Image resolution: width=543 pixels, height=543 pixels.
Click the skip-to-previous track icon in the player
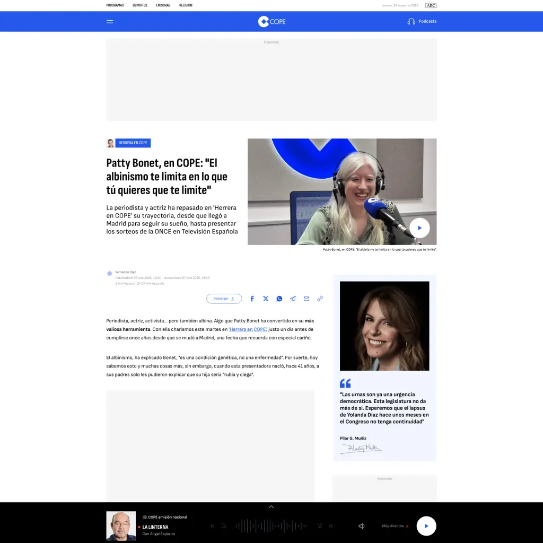click(213, 526)
